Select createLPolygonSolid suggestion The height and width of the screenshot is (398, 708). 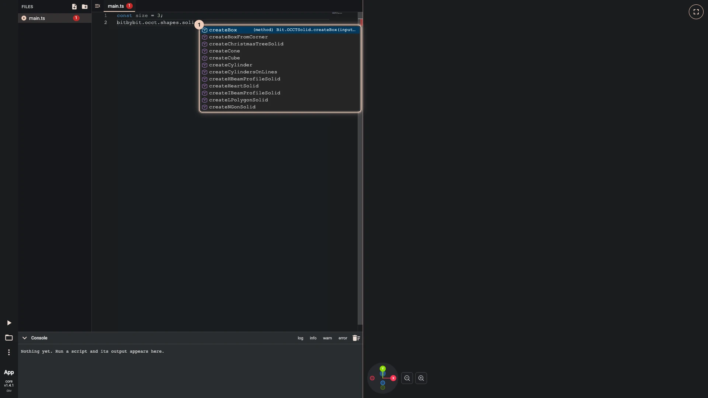[280, 100]
